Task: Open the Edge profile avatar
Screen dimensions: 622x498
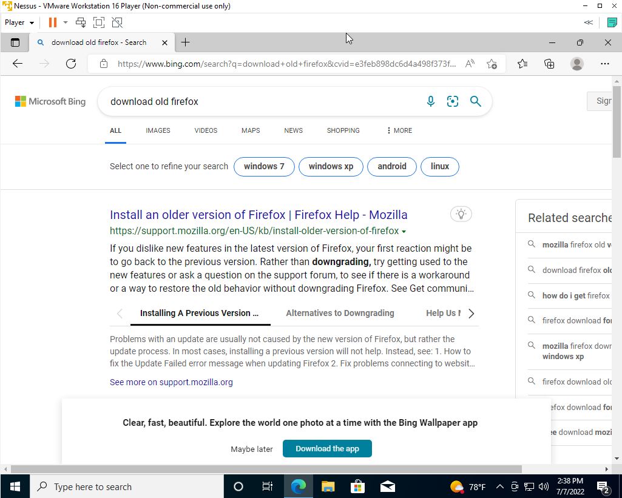Action: [x=576, y=64]
